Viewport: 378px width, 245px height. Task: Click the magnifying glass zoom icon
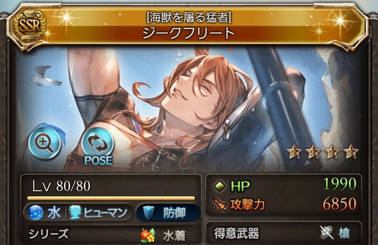[44, 144]
